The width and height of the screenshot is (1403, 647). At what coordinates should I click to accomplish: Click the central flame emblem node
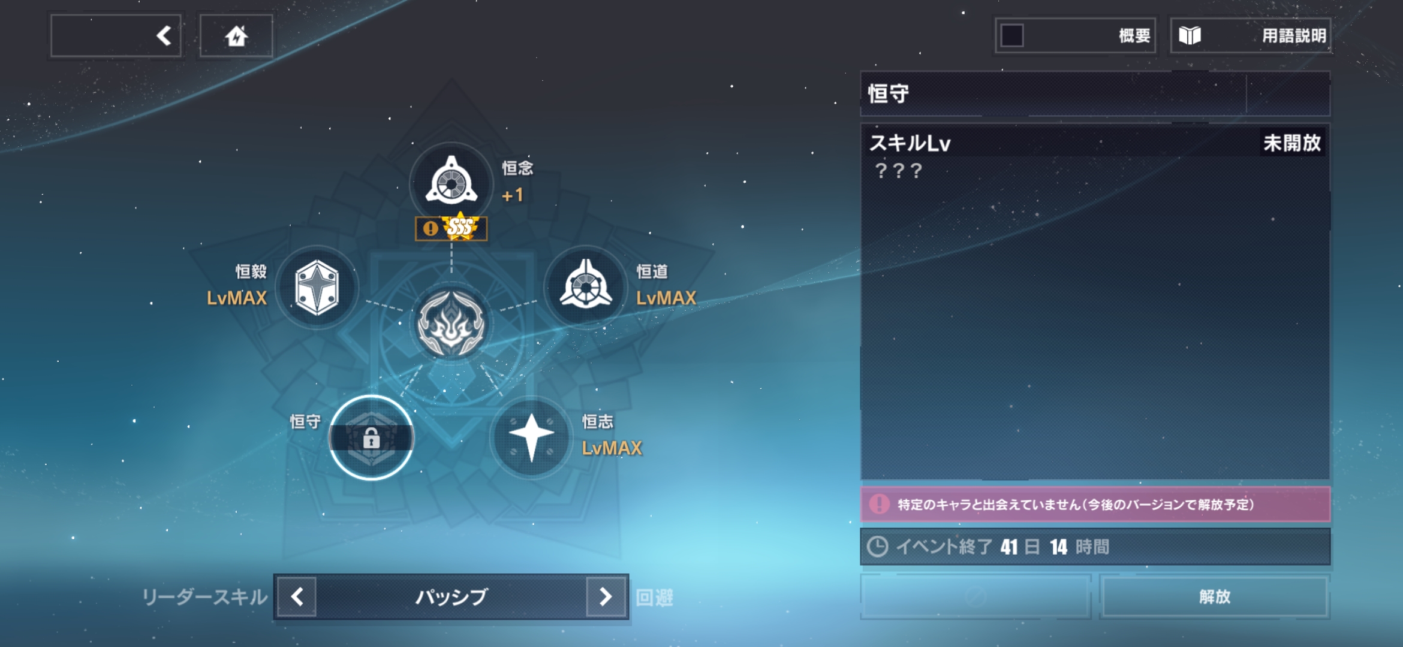point(451,324)
